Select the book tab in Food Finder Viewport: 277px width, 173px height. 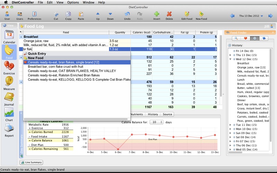[264, 38]
